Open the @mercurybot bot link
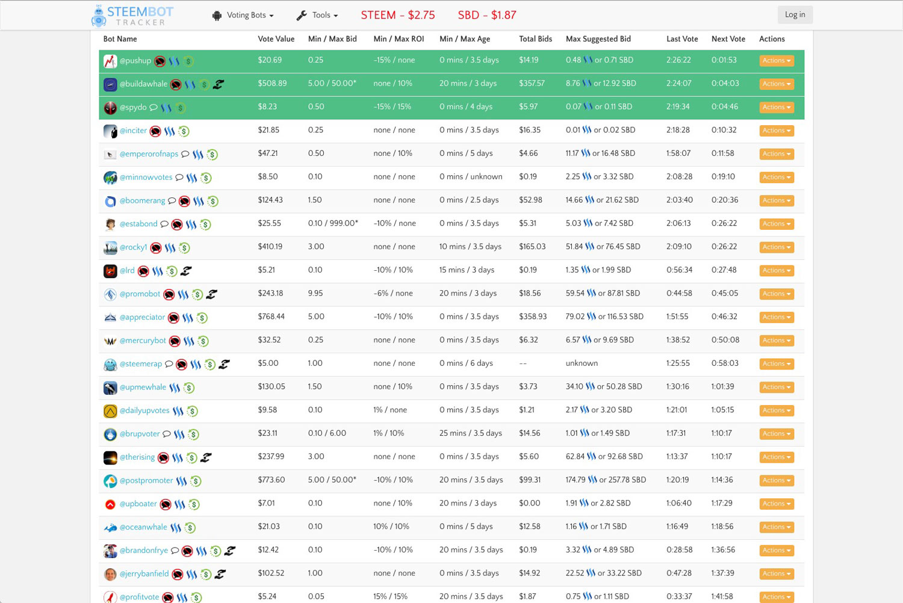This screenshot has width=903, height=603. pos(143,341)
